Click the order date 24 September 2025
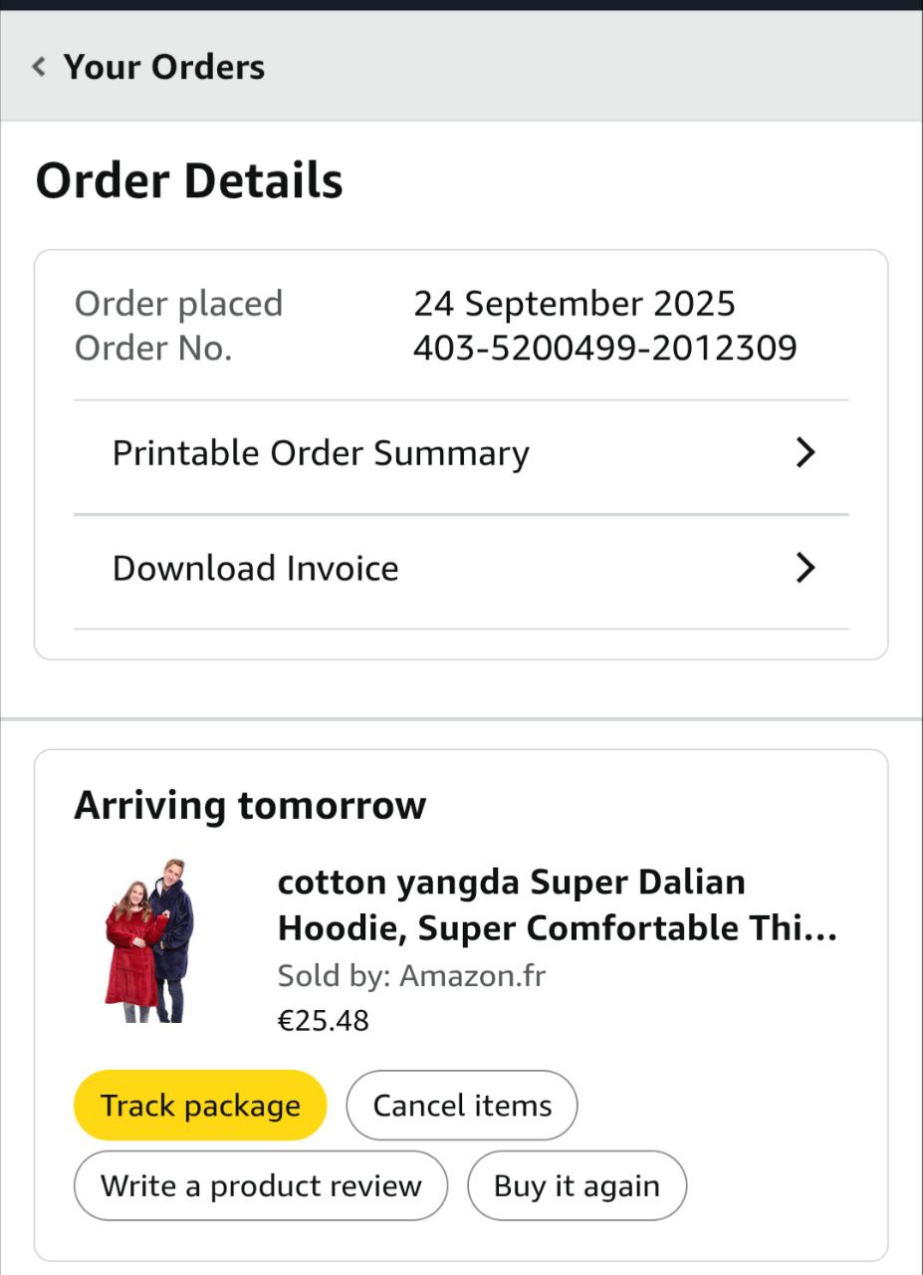The width and height of the screenshot is (923, 1275). 575,303
